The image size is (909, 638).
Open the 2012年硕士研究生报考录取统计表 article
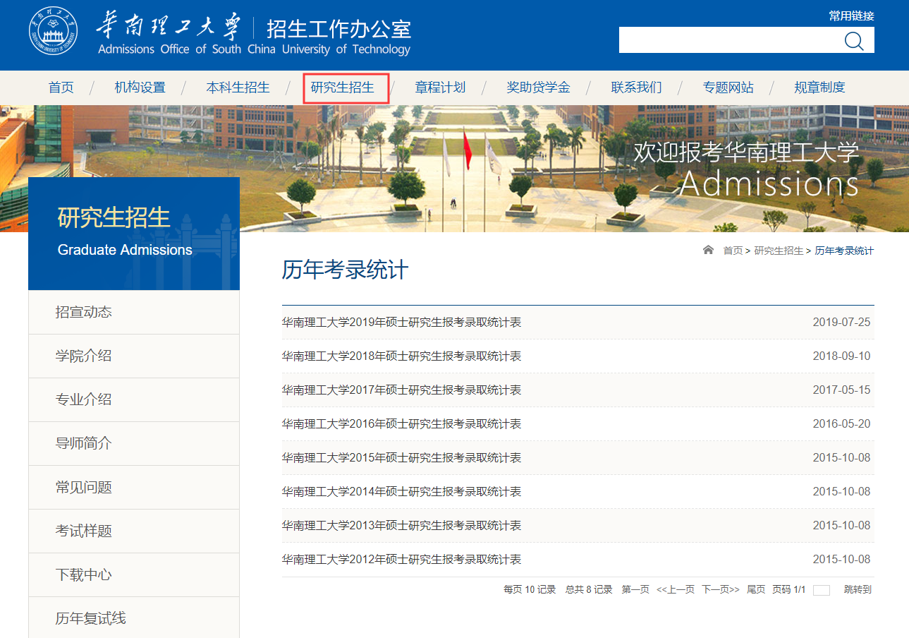point(401,560)
